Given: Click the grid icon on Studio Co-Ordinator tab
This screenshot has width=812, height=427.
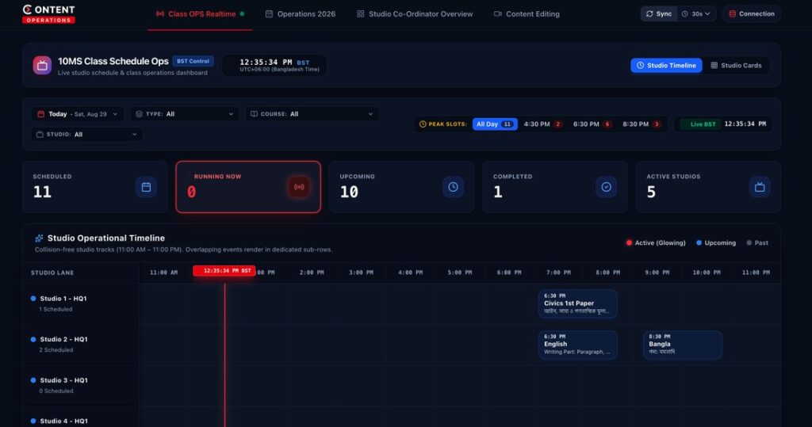Looking at the screenshot, I should [x=361, y=14].
